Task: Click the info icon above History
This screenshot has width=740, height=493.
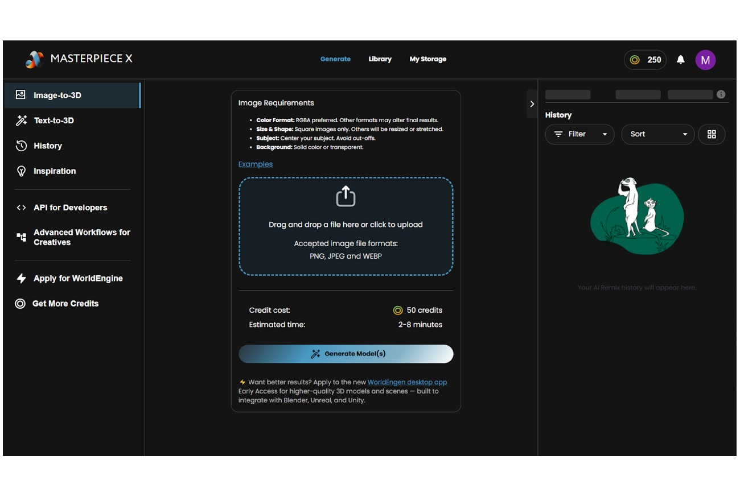Action: (721, 94)
